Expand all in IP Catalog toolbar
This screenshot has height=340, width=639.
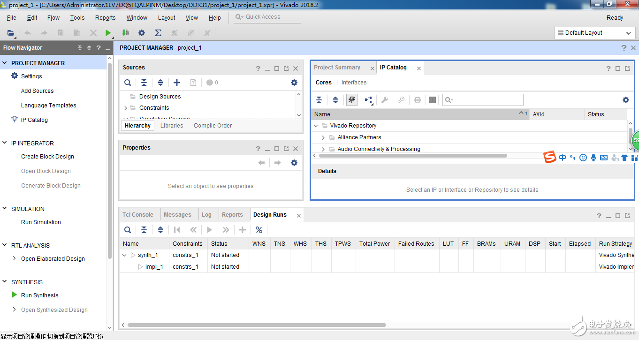[x=335, y=100]
